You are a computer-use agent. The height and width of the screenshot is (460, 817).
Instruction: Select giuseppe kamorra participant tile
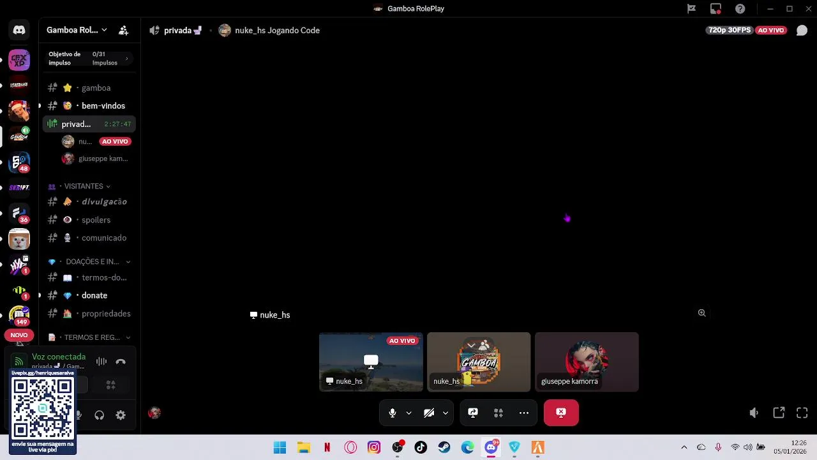click(x=587, y=362)
